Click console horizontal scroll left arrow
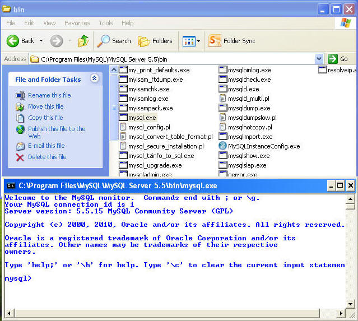Image resolution: width=358 pixels, height=321 pixels. tap(10, 313)
